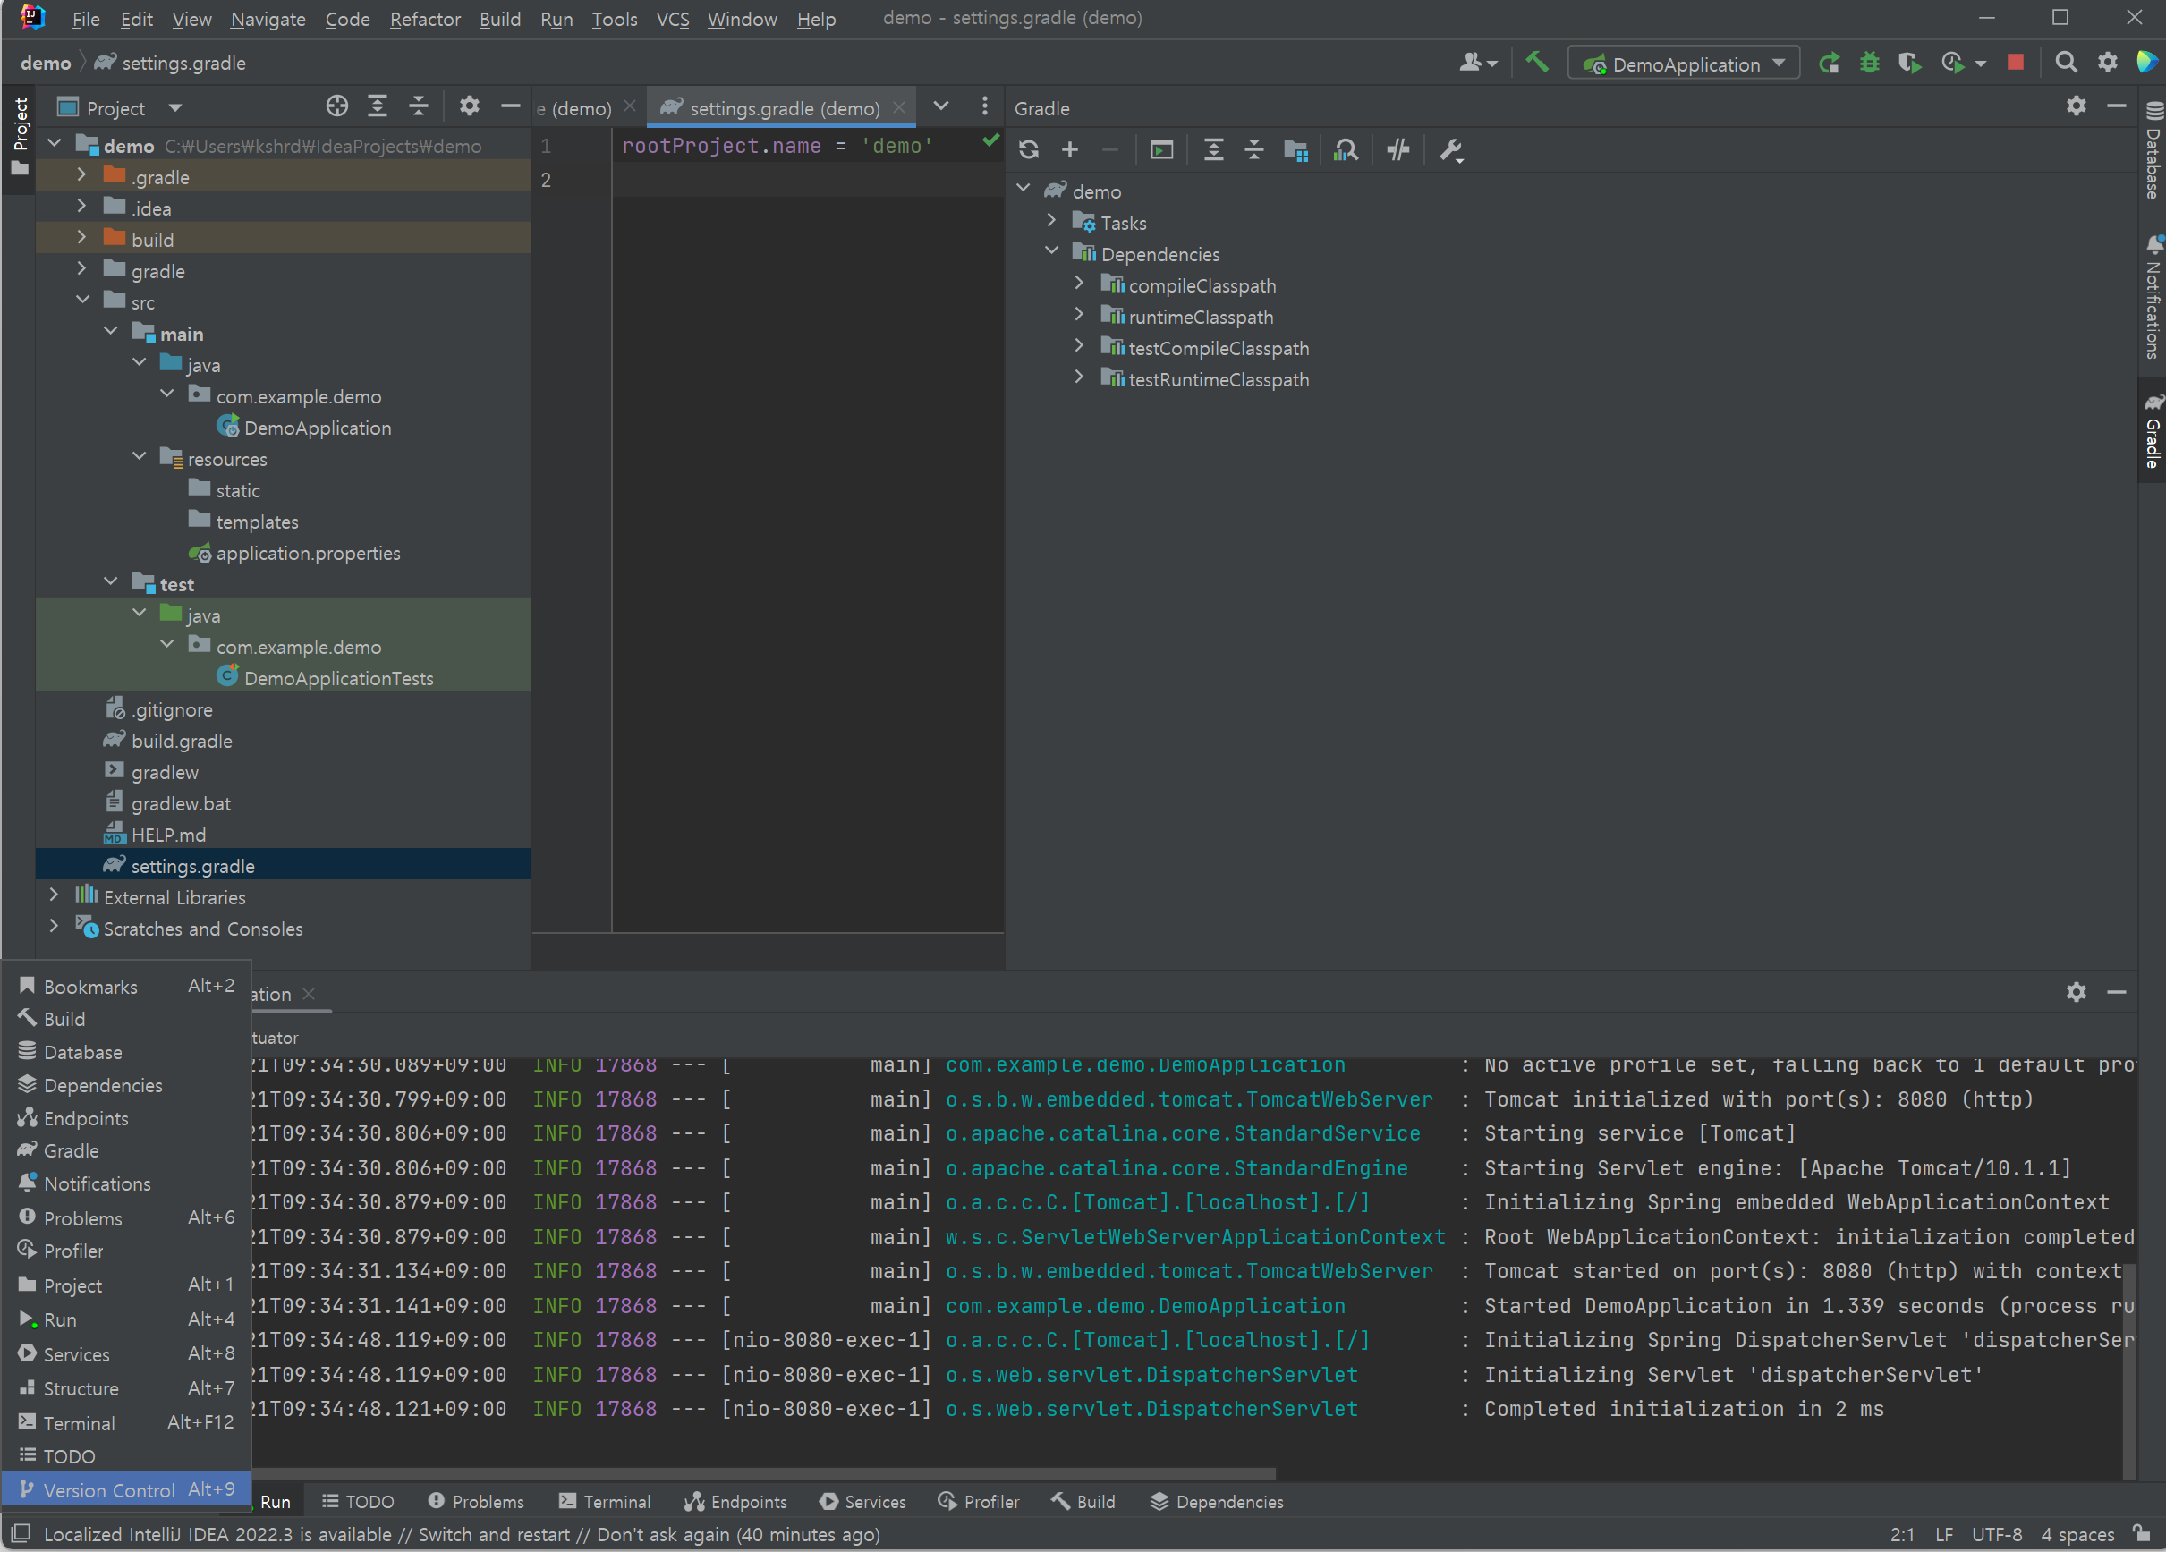Image resolution: width=2166 pixels, height=1552 pixels.
Task: Collapse all in the Project panel
Action: tap(419, 107)
